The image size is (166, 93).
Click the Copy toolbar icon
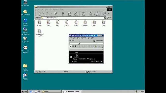point(69,14)
